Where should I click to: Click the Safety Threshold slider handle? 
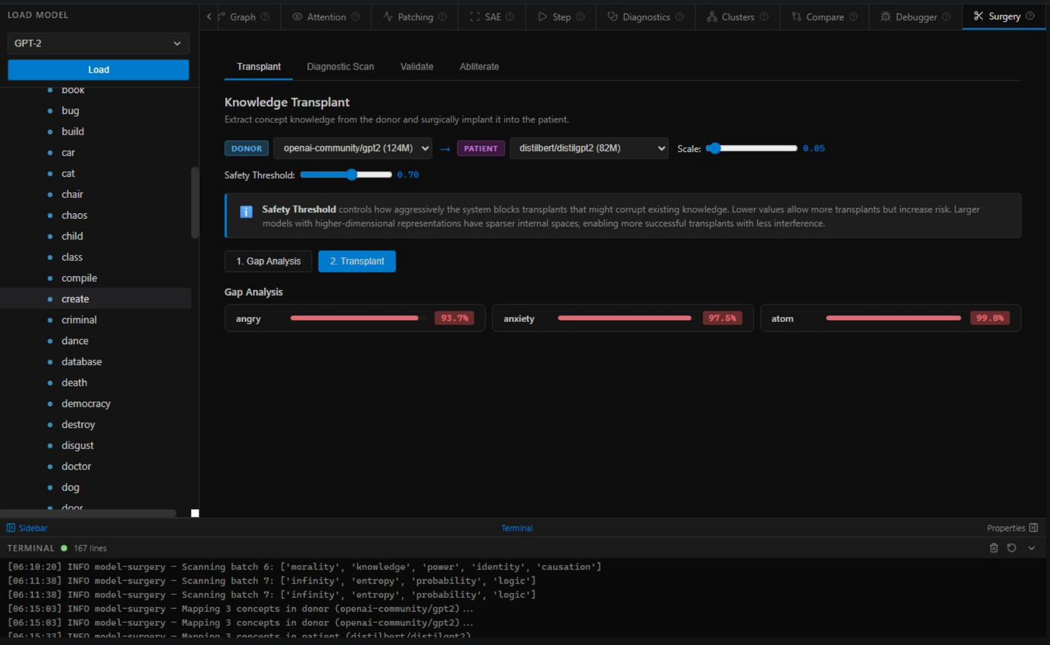click(x=352, y=175)
